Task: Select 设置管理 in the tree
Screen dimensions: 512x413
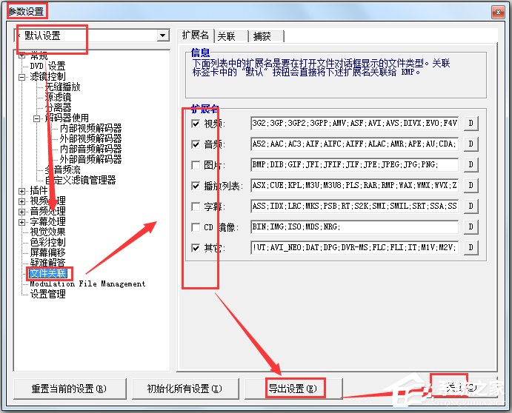Action: [x=47, y=295]
